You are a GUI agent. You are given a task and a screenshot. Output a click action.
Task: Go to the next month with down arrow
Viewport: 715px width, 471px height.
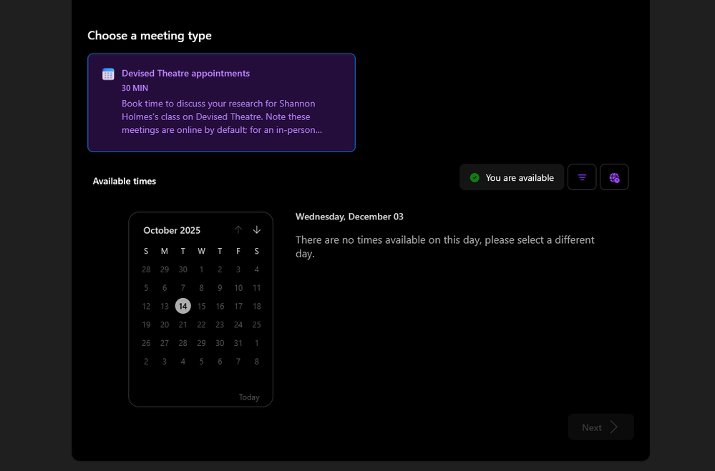(x=257, y=229)
